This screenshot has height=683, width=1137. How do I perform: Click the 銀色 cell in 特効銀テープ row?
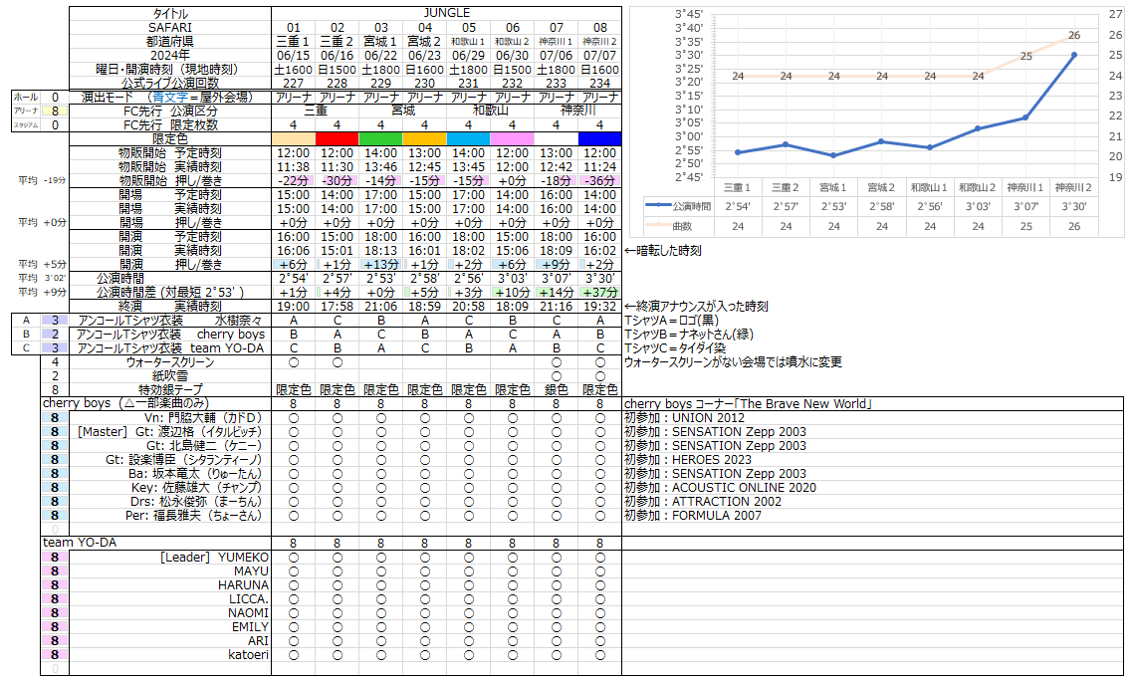[557, 389]
